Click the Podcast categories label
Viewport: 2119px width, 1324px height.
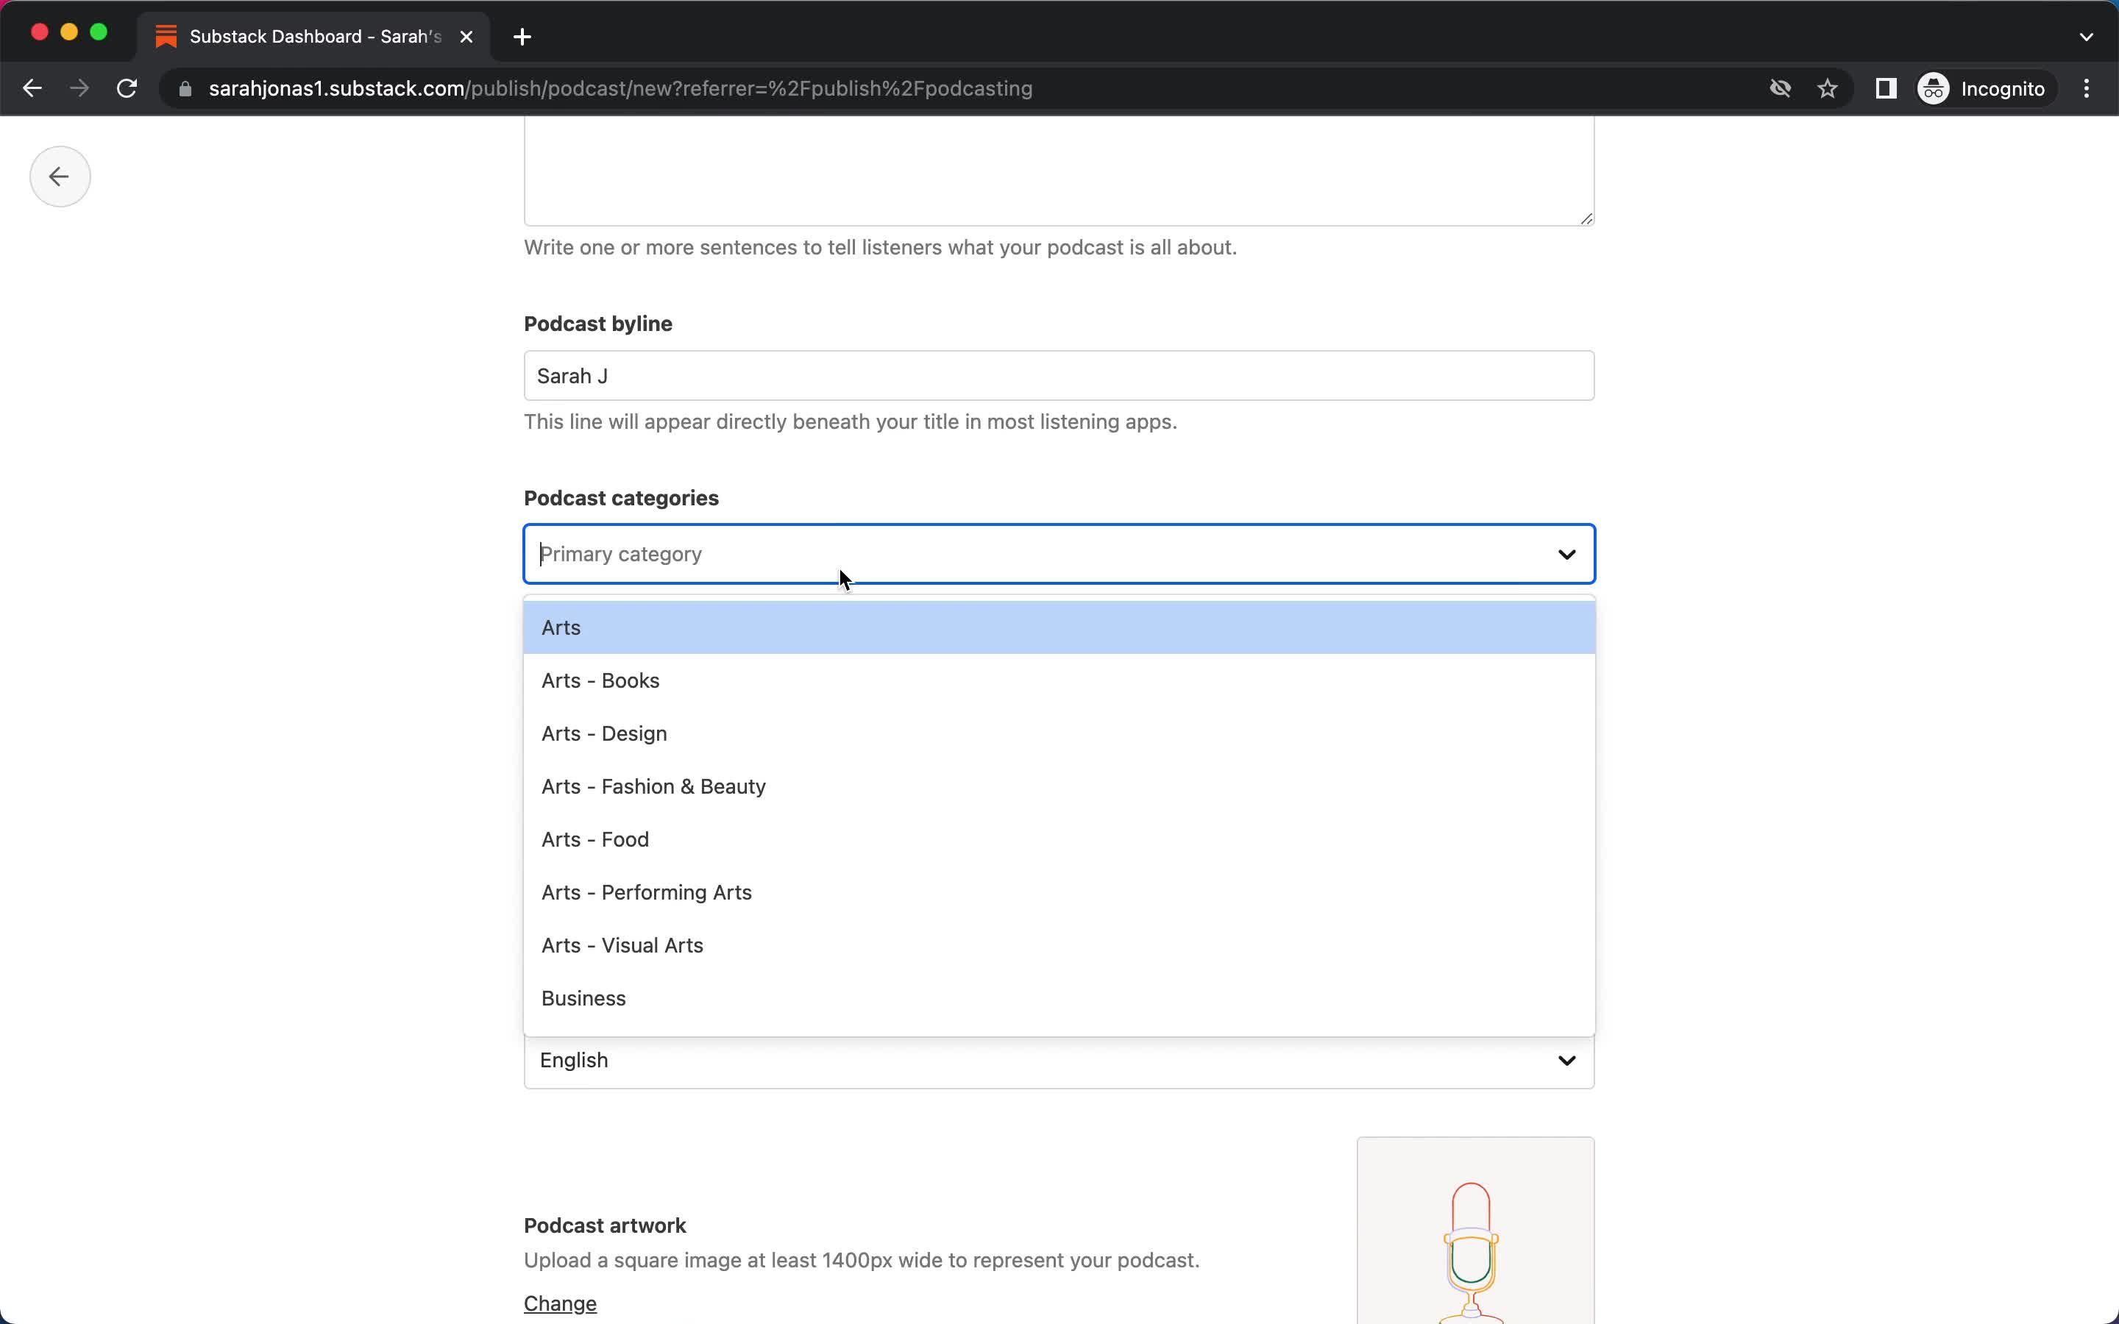pos(621,498)
